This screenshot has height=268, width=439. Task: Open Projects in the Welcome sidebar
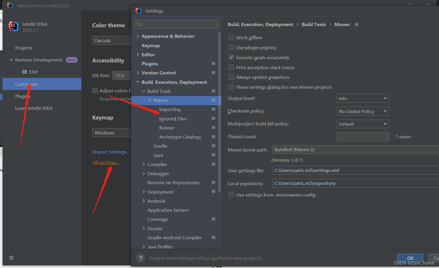pos(24,48)
